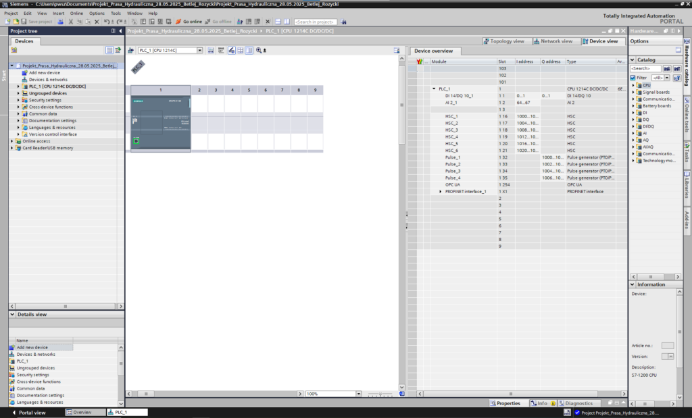Expand the PLC_1 [CPU 1214C DC/DC/DC] tree node
Viewport: 692px width, 418px height.
18,86
